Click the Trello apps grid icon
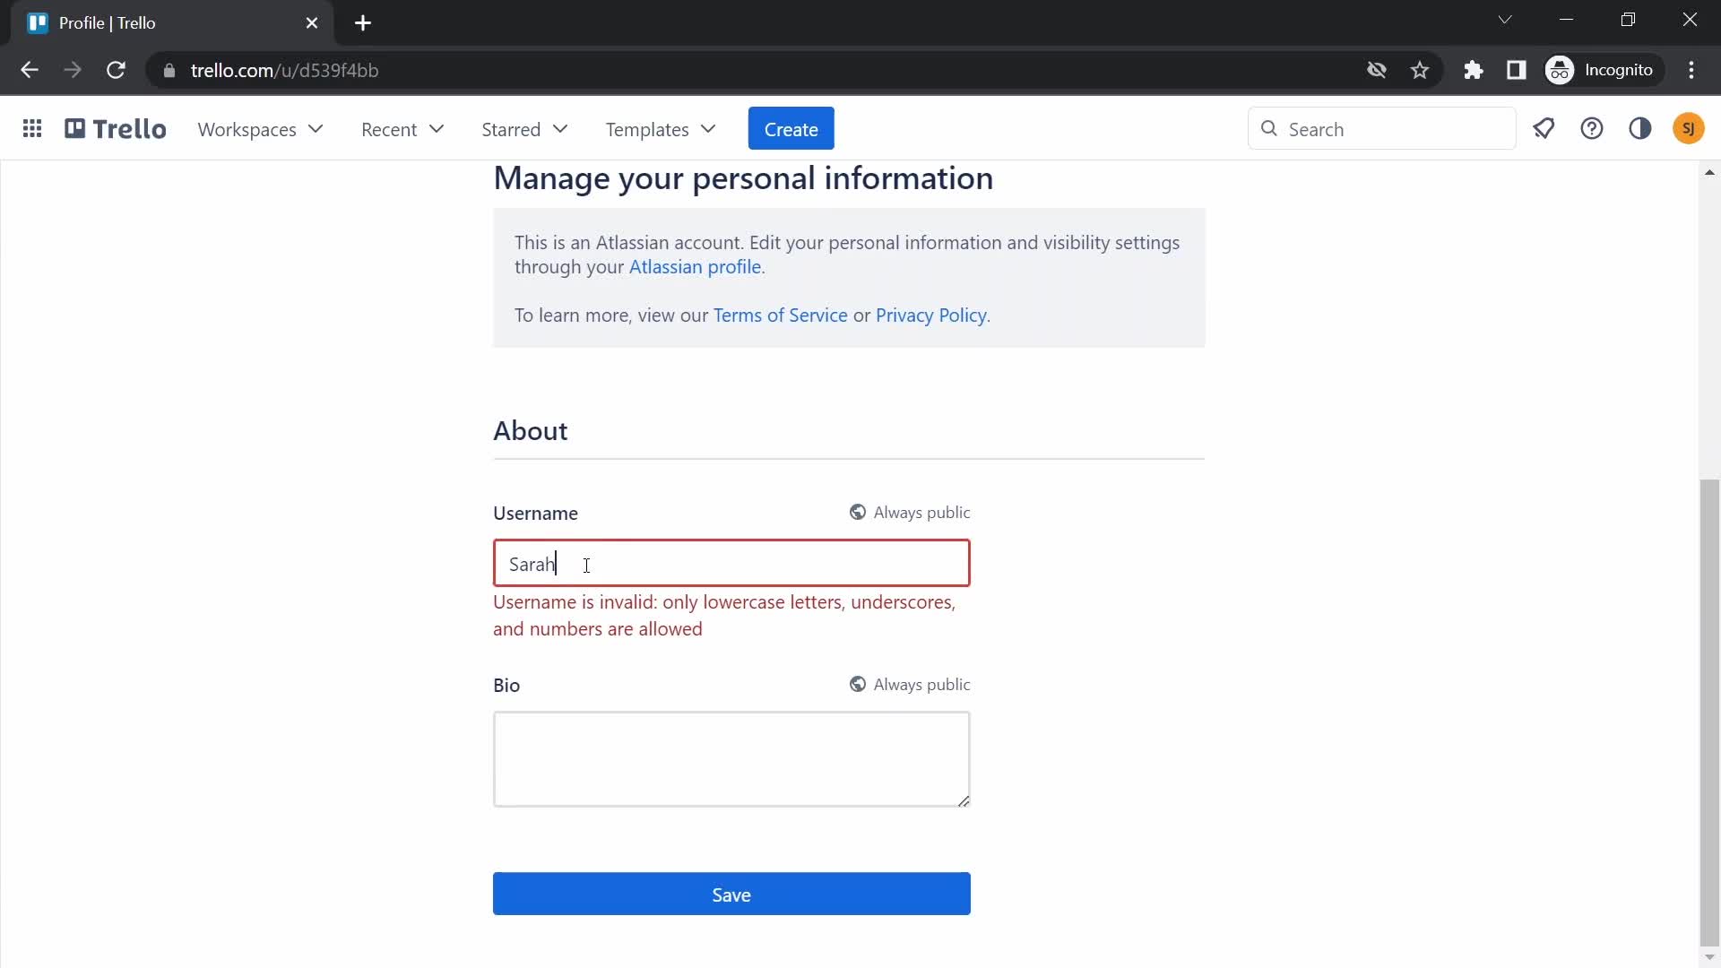 30,129
